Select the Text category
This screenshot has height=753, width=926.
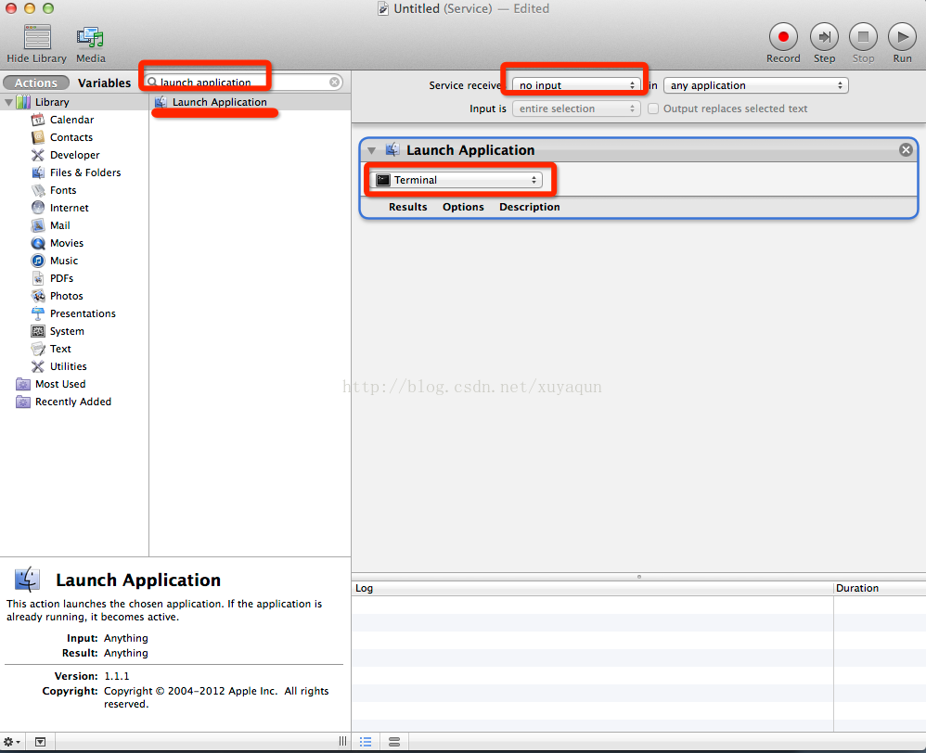(x=60, y=349)
